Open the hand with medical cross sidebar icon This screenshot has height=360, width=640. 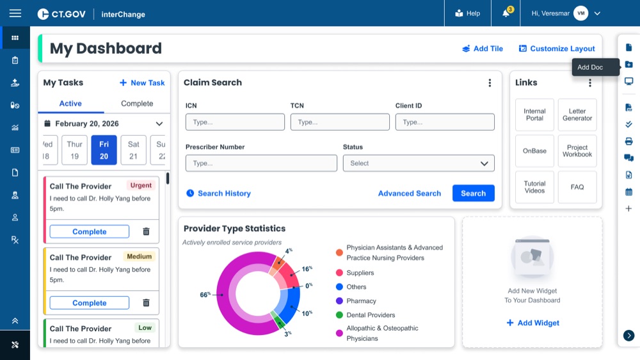click(x=15, y=83)
